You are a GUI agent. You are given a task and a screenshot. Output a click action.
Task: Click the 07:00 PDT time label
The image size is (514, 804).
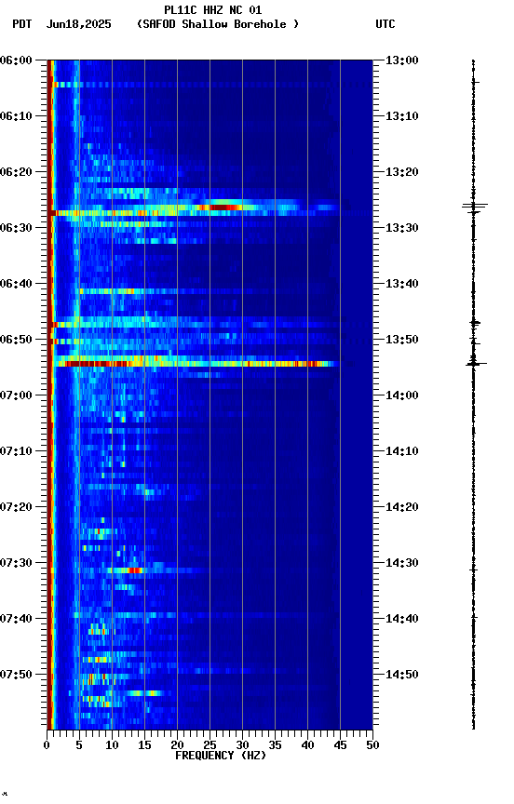click(x=16, y=395)
